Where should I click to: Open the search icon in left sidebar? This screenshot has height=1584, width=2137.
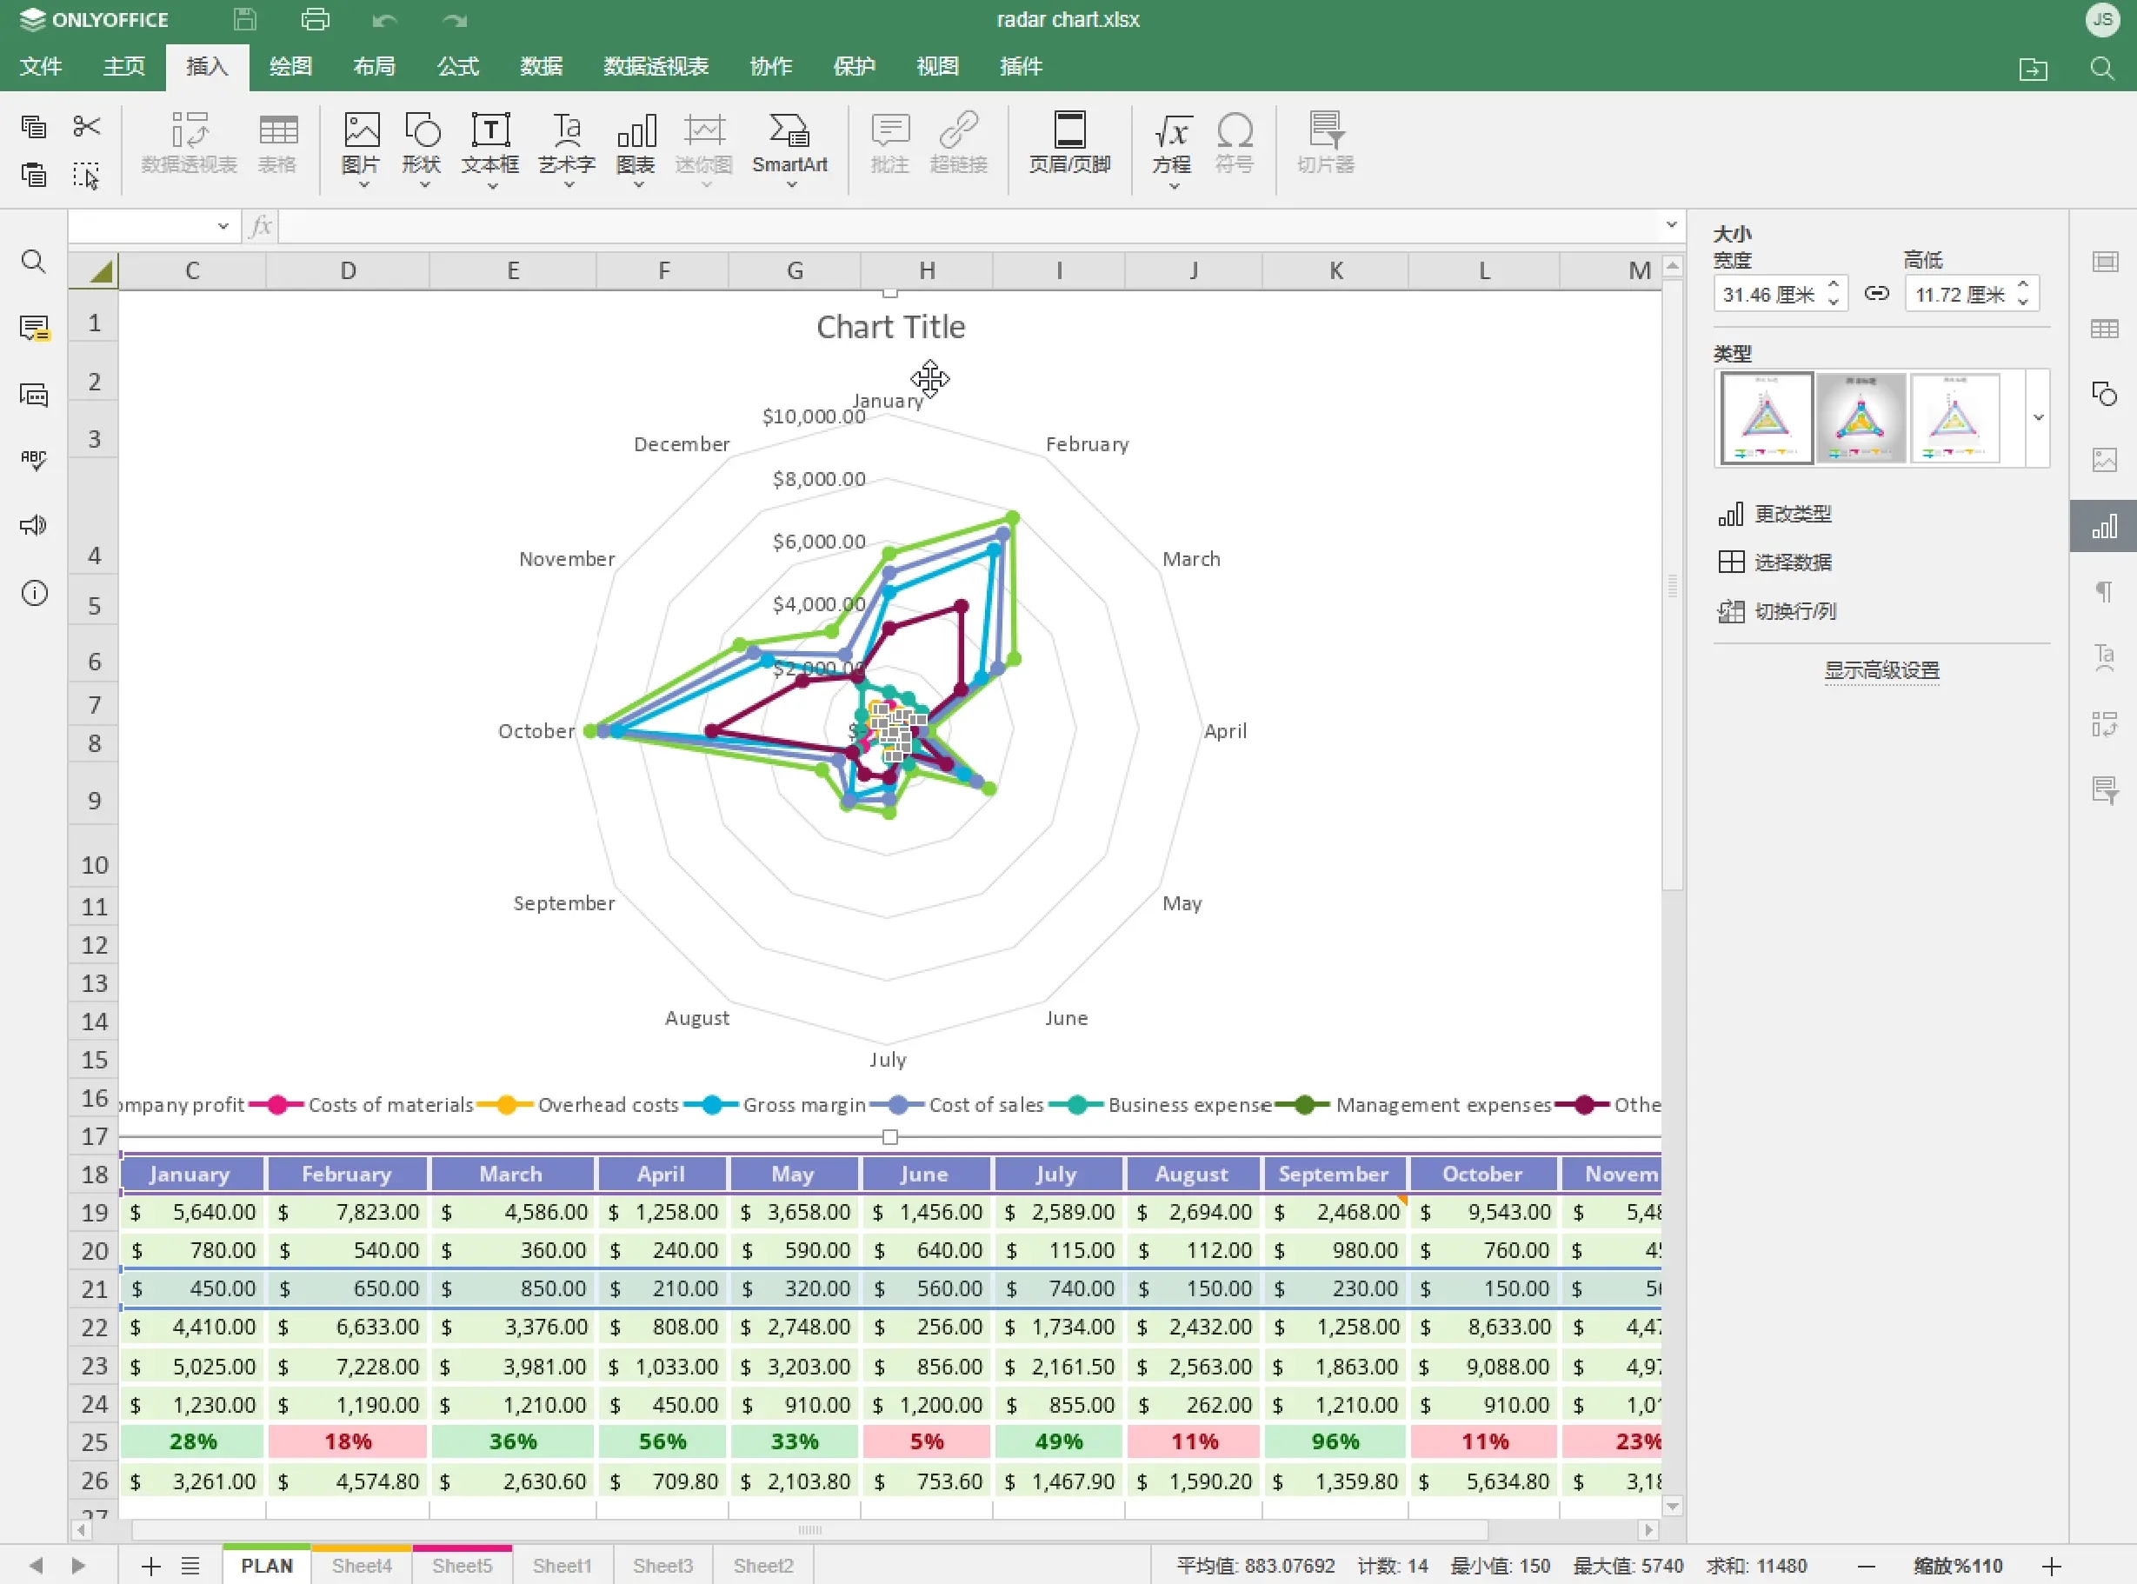[34, 262]
